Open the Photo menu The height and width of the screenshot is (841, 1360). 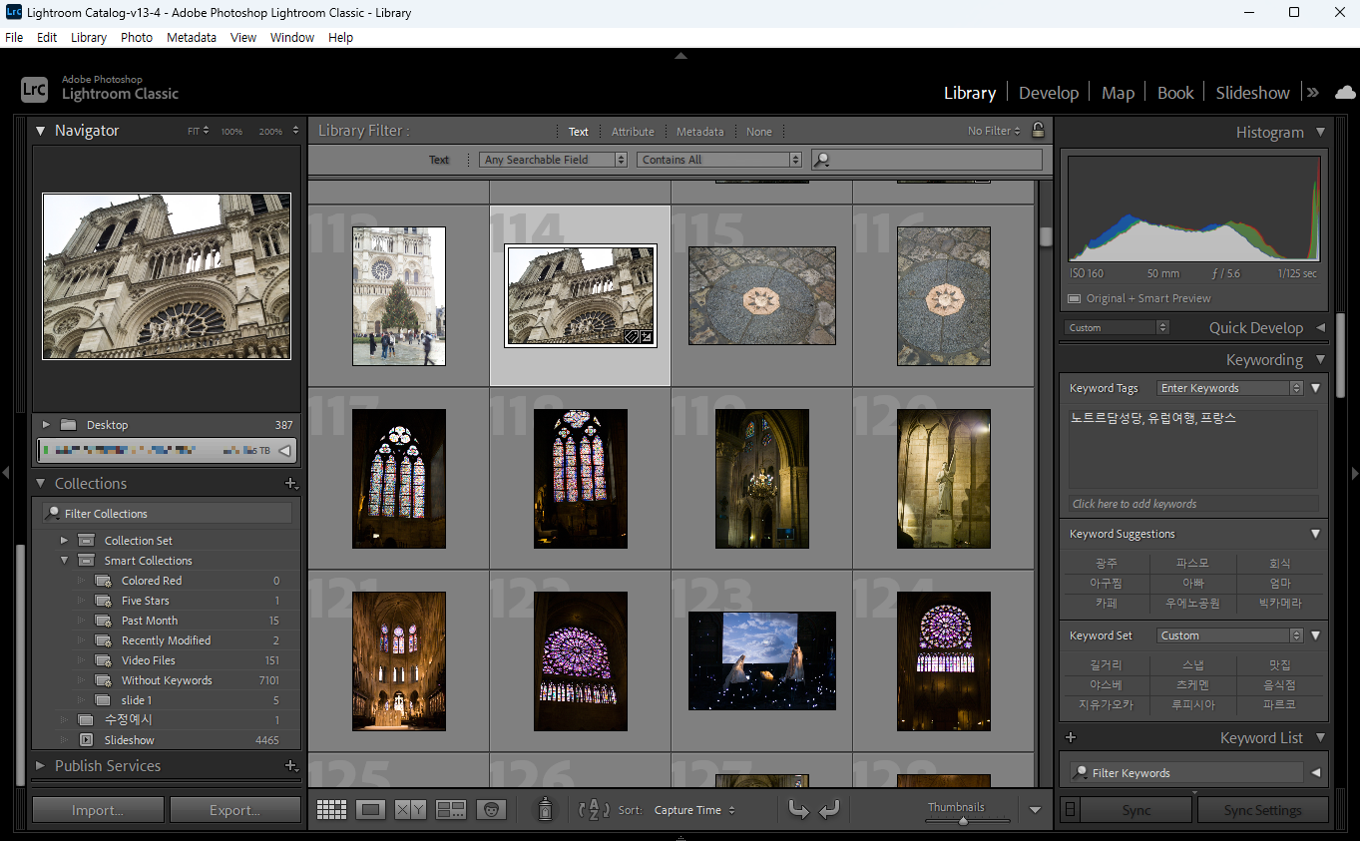tap(137, 37)
